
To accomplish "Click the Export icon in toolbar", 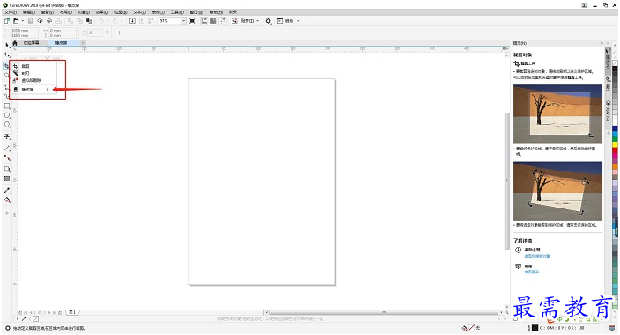I will (142, 21).
